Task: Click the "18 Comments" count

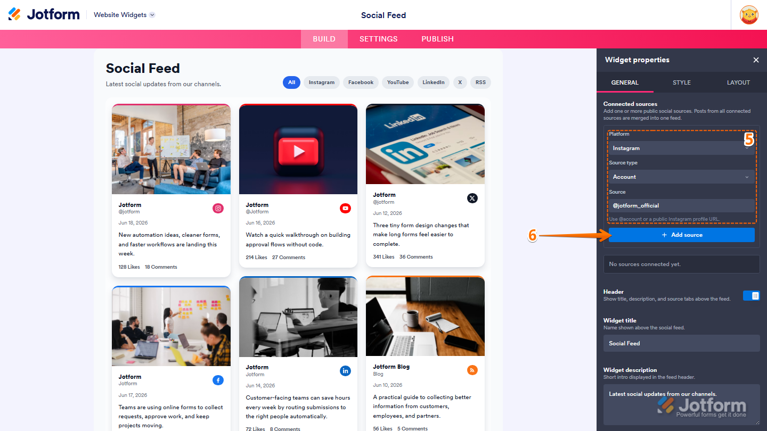Action: tap(161, 267)
